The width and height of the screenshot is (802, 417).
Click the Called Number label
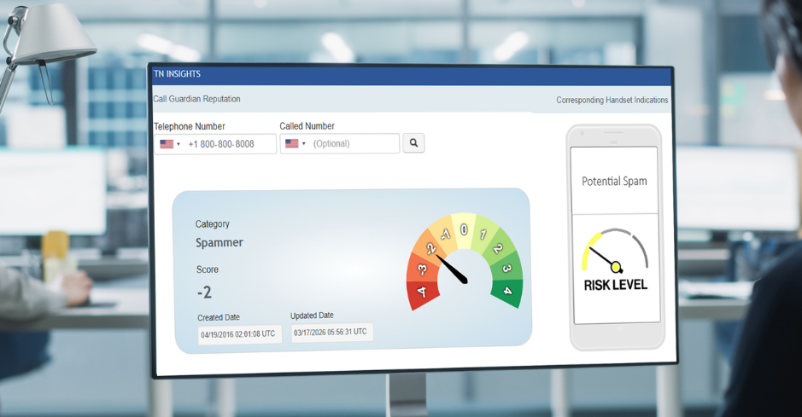pos(307,126)
